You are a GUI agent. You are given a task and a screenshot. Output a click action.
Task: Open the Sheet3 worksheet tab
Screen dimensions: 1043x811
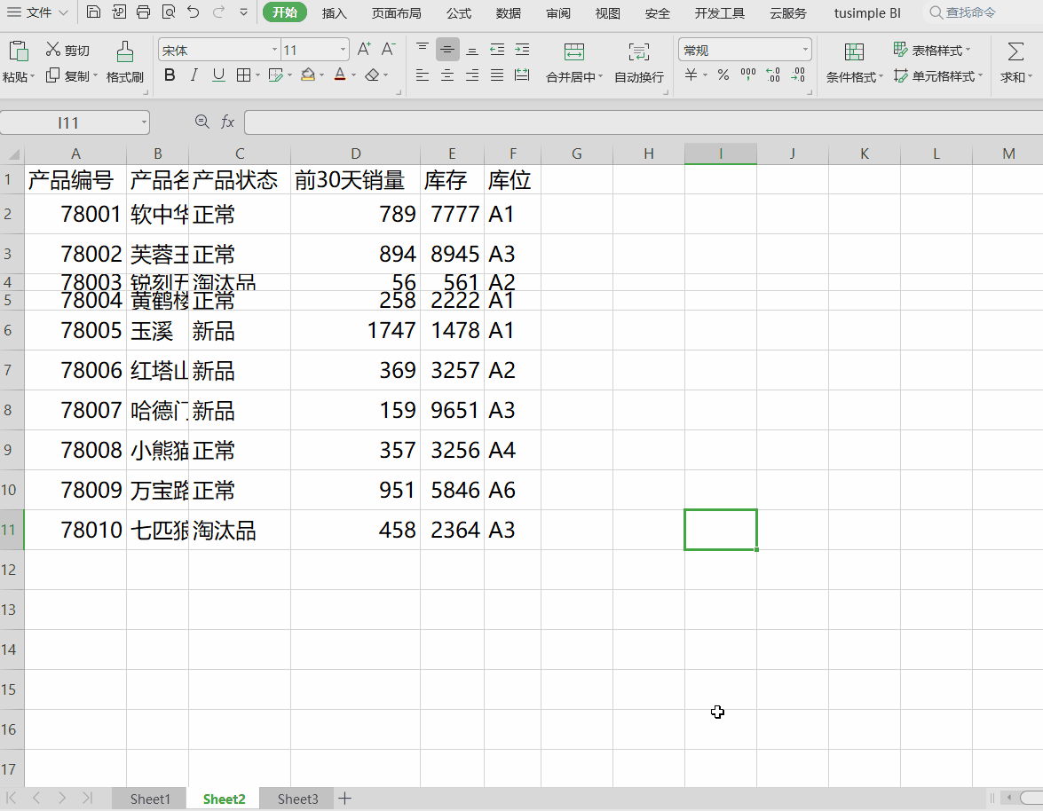point(297,799)
